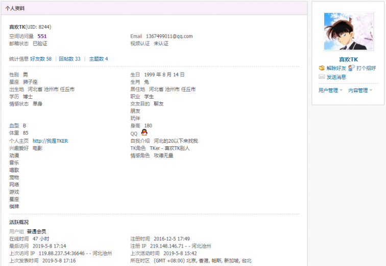The width and height of the screenshot is (386, 266).
Task: Click the 聊友 friendship purpose value
Action: coord(158,104)
